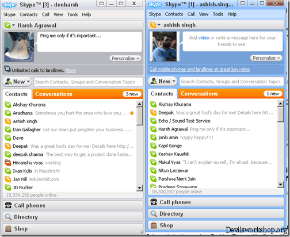Click ashish singh's profile picture
Image resolution: width=290 pixels, height=237 pixels.
click(165, 47)
